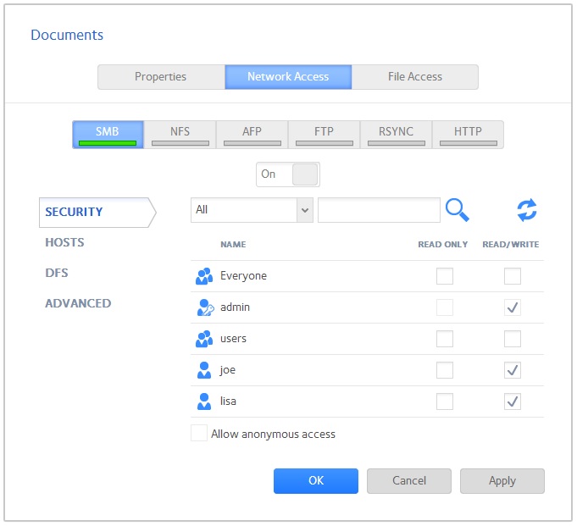Click the Apply button
The height and width of the screenshot is (526, 577).
(x=502, y=480)
